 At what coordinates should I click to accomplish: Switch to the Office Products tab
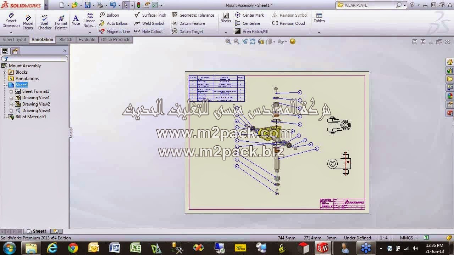click(x=116, y=40)
